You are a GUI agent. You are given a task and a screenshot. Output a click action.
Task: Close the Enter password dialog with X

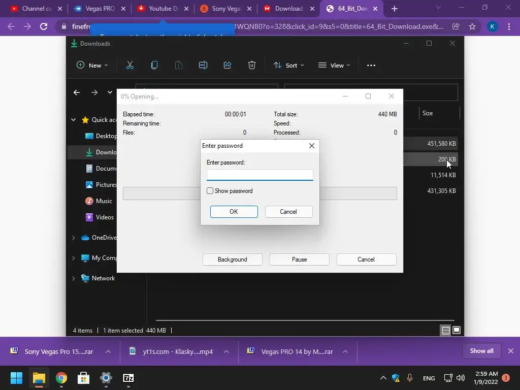pos(312,146)
